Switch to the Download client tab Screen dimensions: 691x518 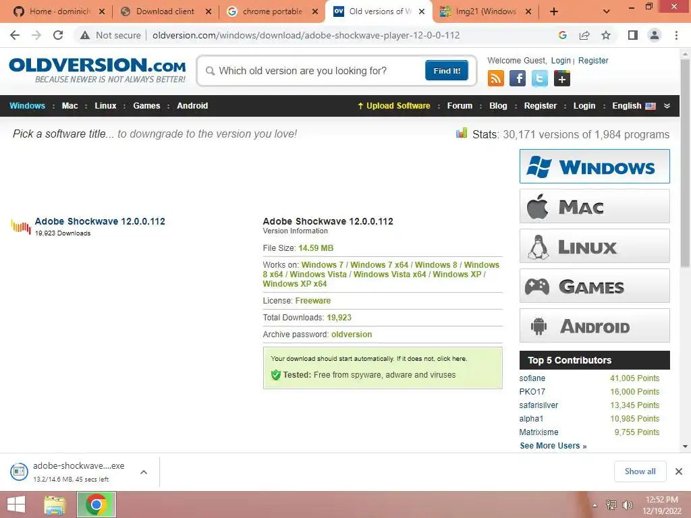166,11
